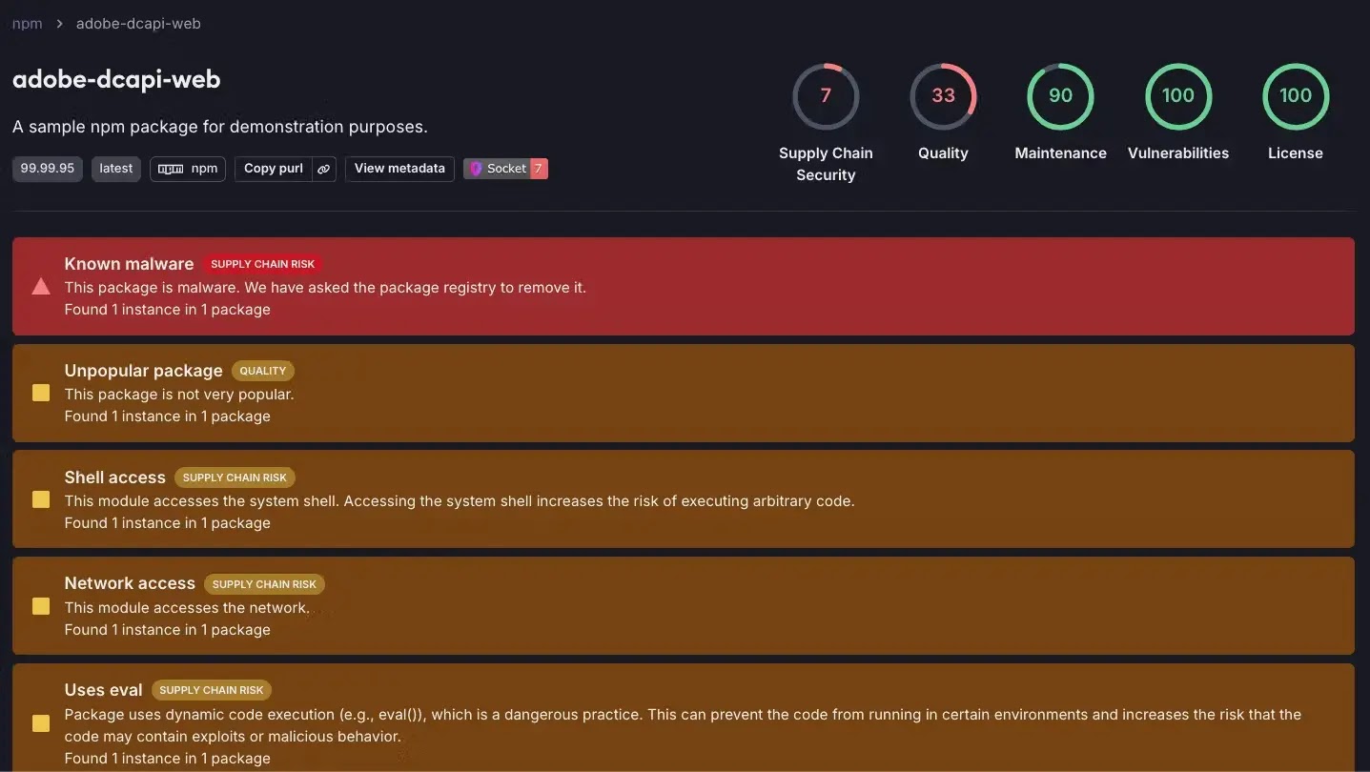Click the npm breadcrumb link

point(27,23)
